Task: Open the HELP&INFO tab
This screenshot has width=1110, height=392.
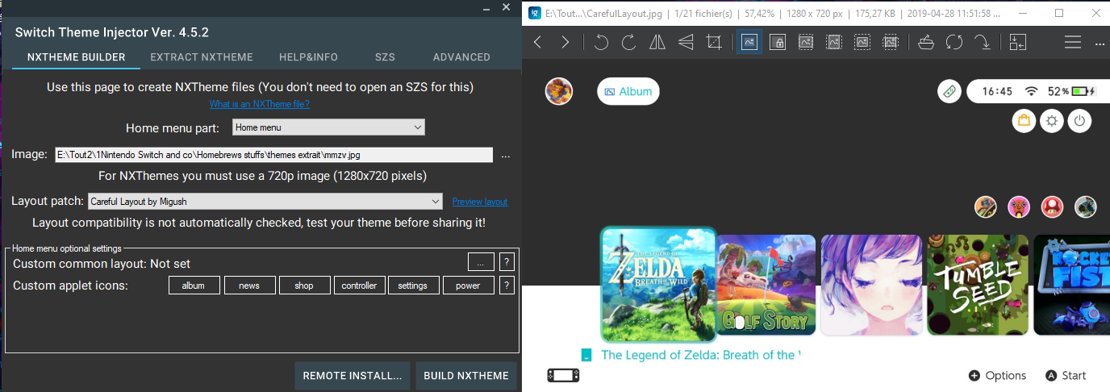Action: point(308,57)
